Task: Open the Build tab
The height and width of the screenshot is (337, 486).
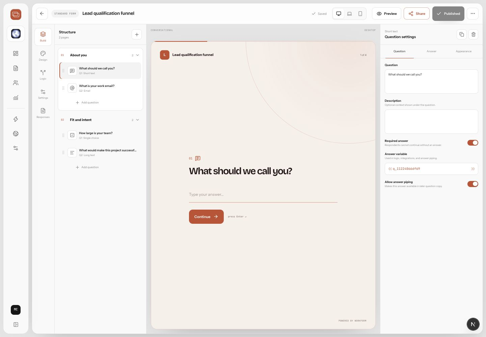Action: [x=43, y=37]
